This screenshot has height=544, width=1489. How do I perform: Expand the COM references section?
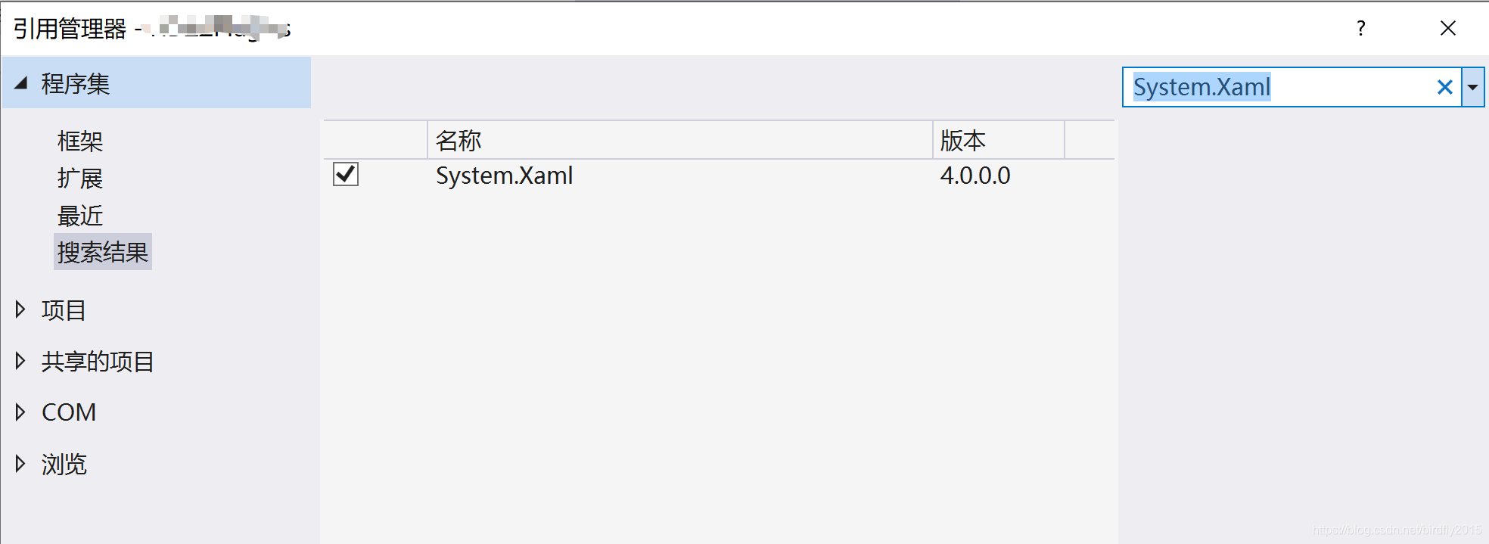68,412
